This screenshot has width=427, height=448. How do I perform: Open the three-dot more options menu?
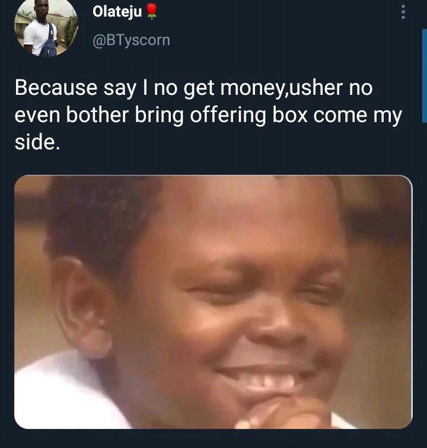(403, 12)
